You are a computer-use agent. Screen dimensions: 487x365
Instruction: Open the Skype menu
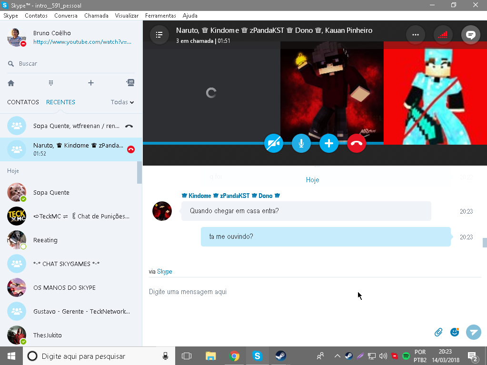click(10, 16)
